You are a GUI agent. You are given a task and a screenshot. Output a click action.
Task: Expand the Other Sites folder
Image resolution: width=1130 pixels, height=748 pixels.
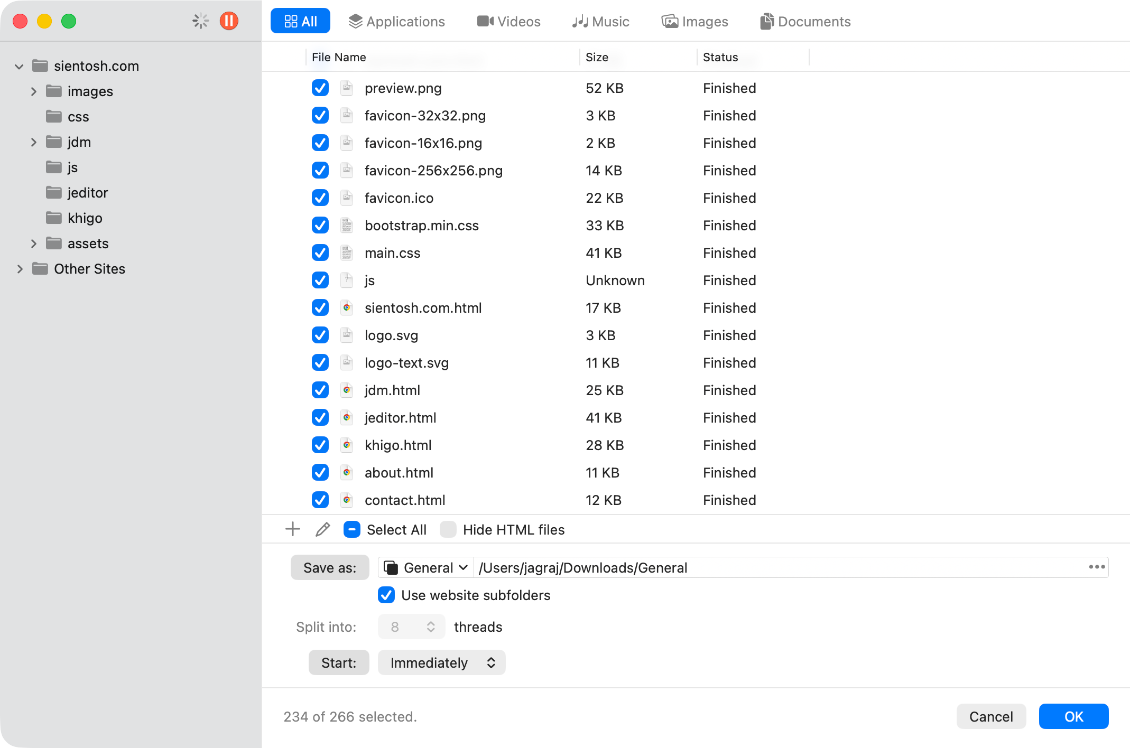point(20,268)
